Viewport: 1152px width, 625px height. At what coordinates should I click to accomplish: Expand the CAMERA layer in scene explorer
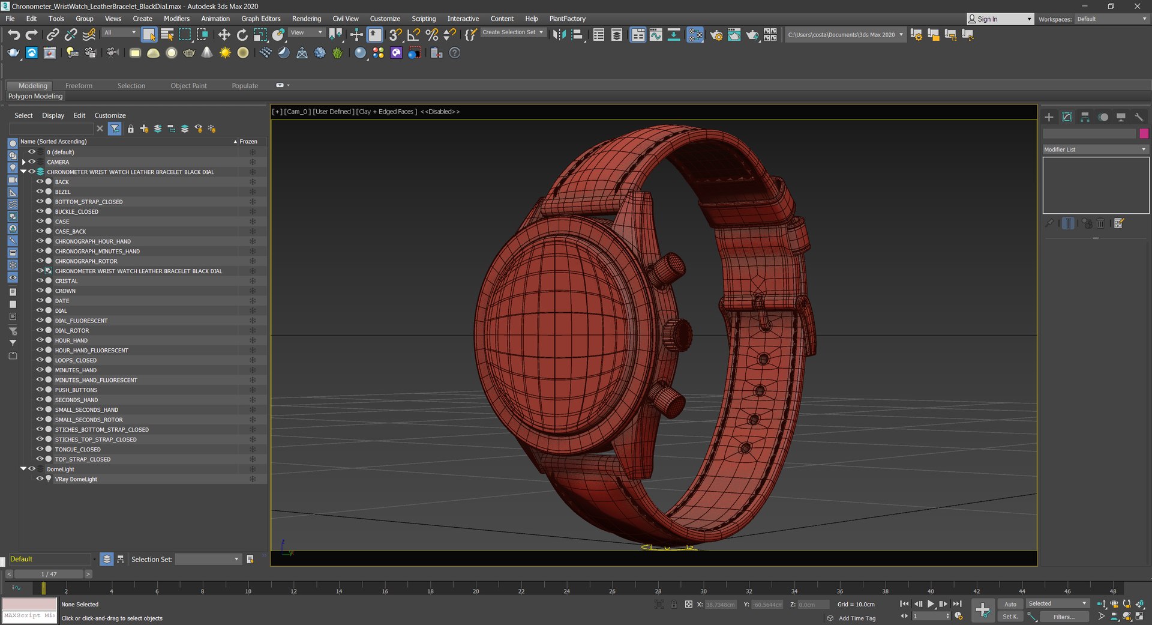tap(23, 162)
